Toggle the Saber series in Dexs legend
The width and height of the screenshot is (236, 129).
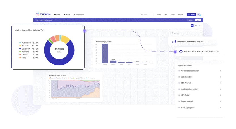[x=51, y=78]
